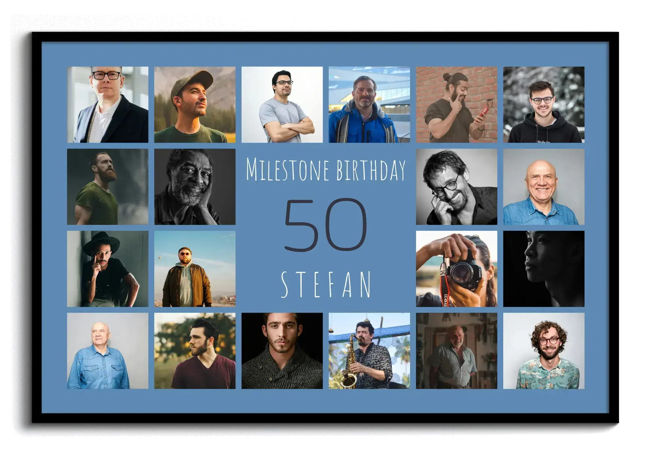Select the smiling bald man in denim shirt

[x=544, y=186]
